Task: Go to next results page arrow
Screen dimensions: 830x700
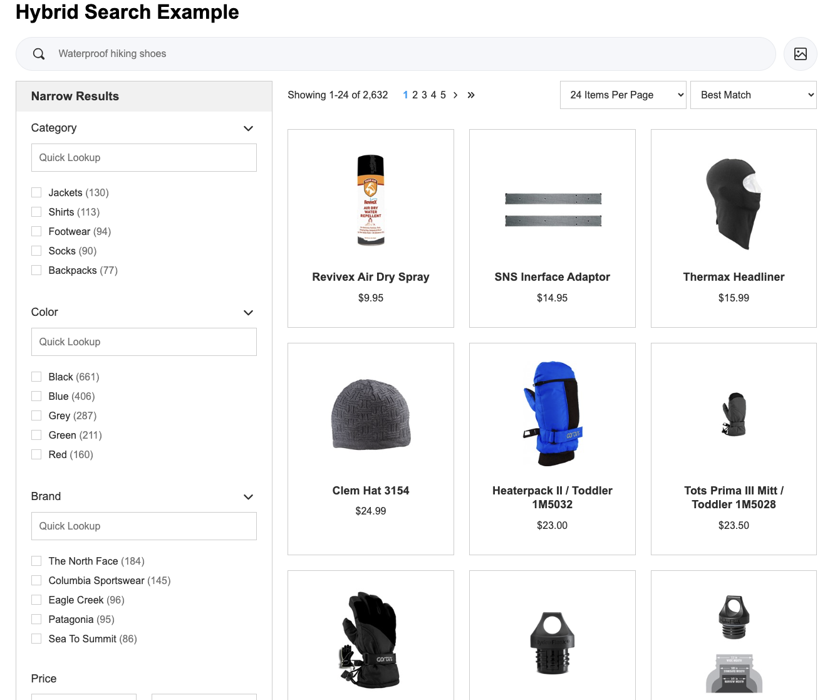Action: click(x=455, y=95)
